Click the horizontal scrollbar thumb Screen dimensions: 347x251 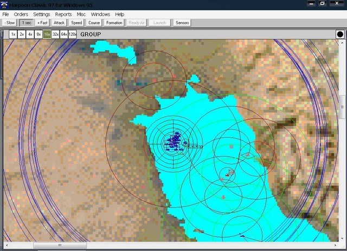tap(60, 246)
